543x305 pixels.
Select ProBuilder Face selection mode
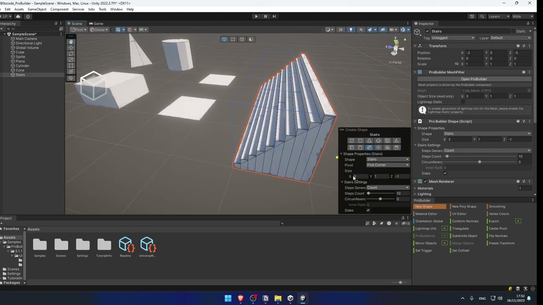[x=251, y=39]
